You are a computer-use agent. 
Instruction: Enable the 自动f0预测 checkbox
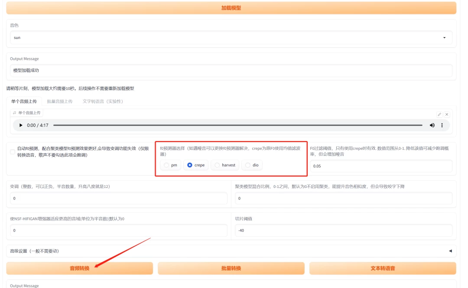[13, 152]
